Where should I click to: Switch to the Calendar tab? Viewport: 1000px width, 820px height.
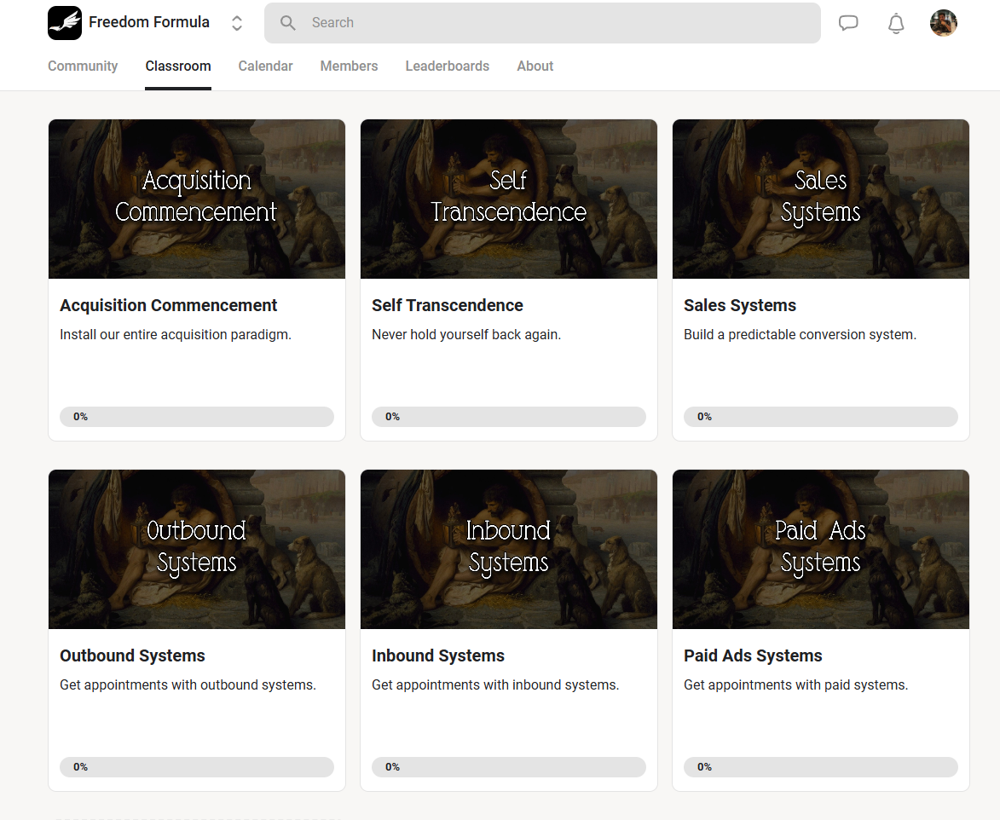265,66
